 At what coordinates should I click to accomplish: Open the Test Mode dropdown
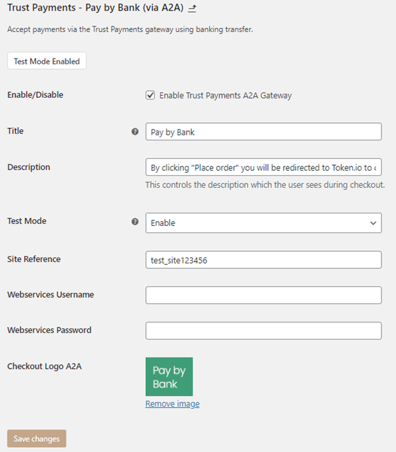(x=263, y=223)
